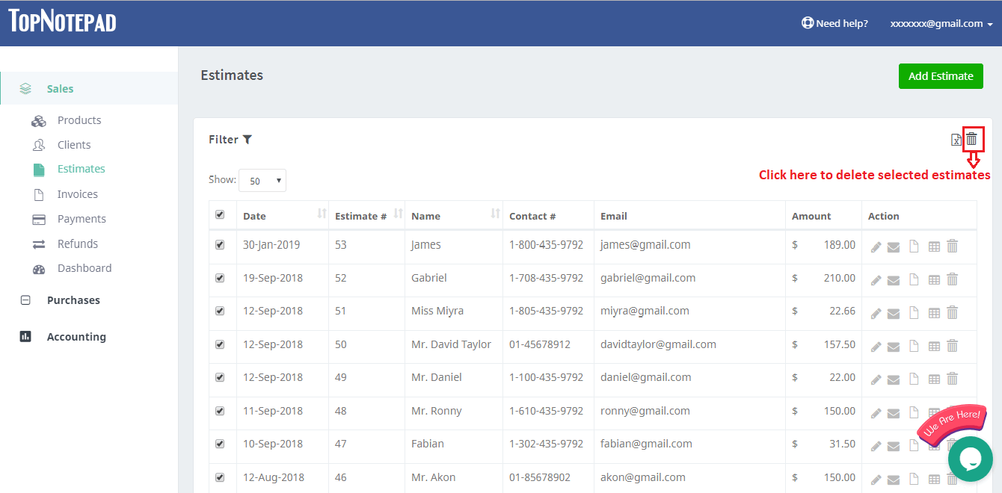Click the date 30-Jan-2019
This screenshot has width=1002, height=493.
pos(273,244)
